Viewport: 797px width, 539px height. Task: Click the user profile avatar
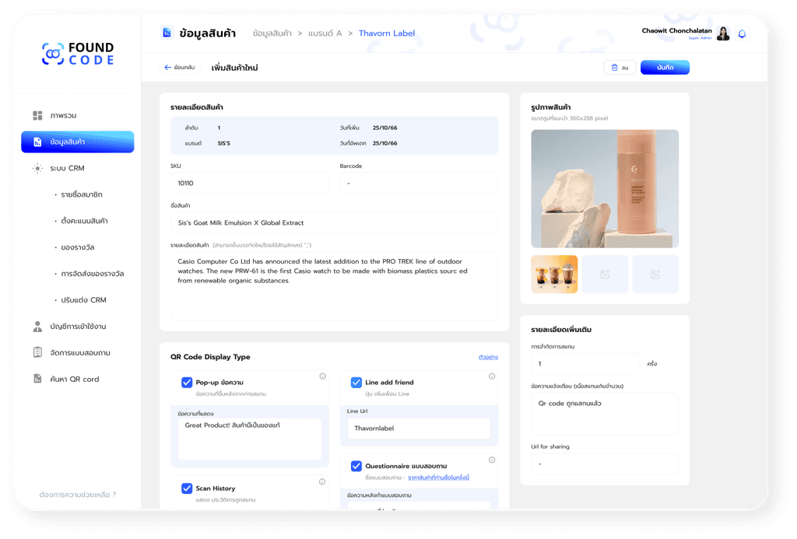tap(723, 33)
